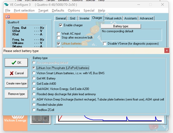The image size is (173, 133).
Task: Open the Port selection menu
Action: [x=24, y=10]
